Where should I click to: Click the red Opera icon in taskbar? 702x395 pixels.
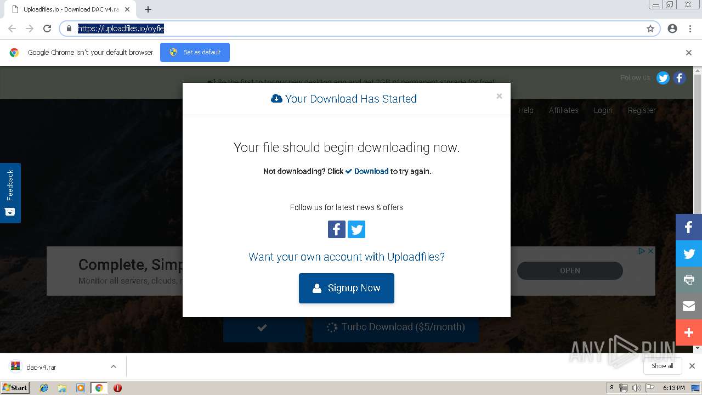tap(117, 388)
